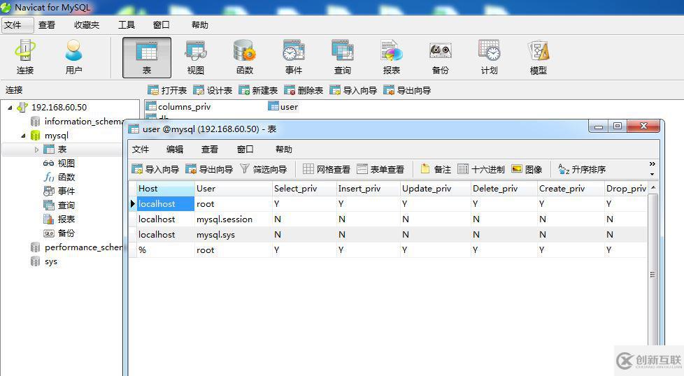684x376 pixels.
Task: Switch to 网格查看 grid view
Action: point(327,169)
